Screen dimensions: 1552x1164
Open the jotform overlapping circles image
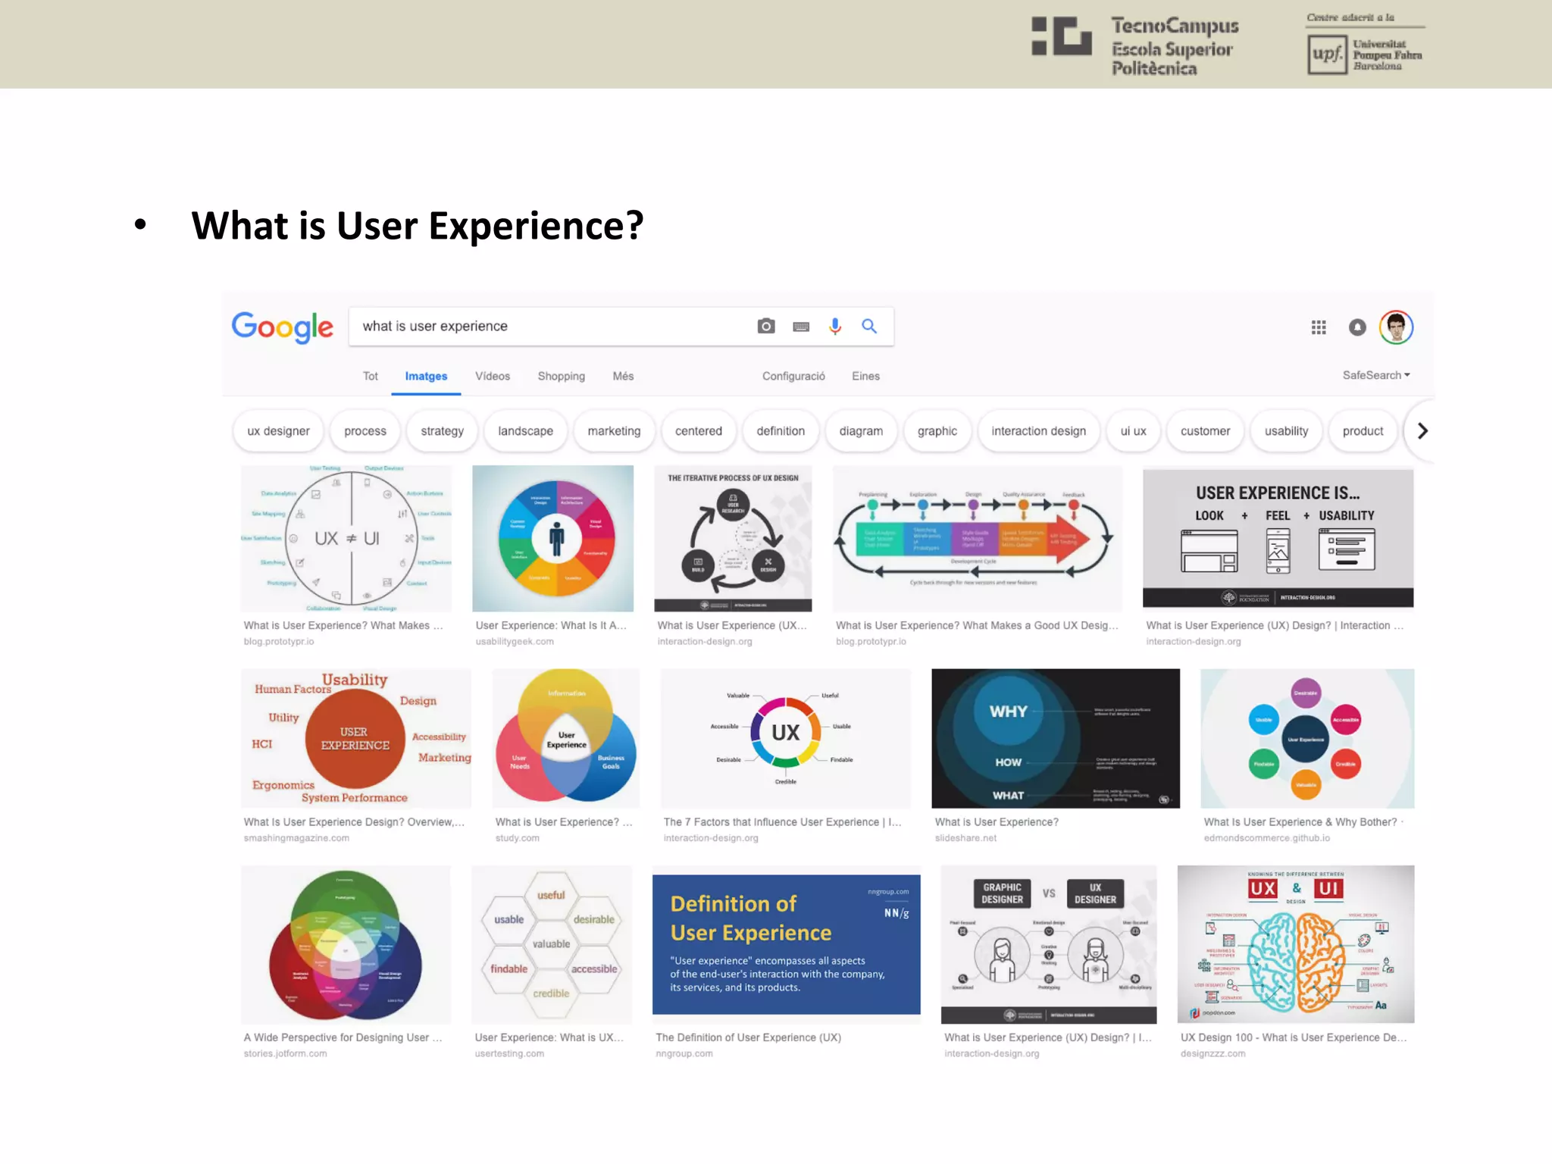pyautogui.click(x=346, y=944)
